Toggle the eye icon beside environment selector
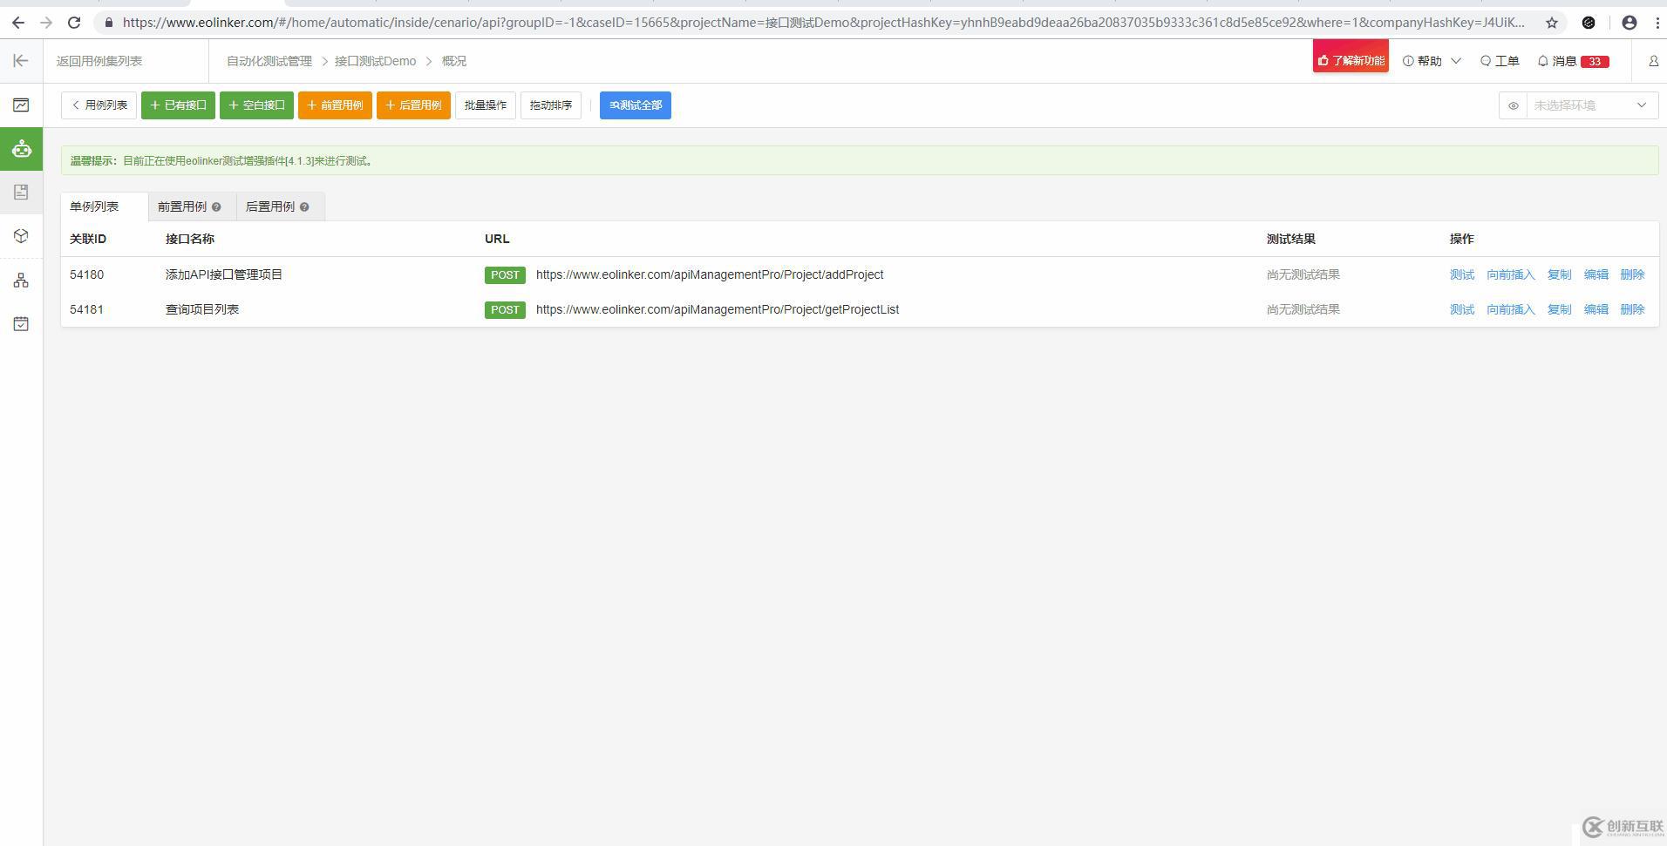Viewport: 1667px width, 846px height. [1514, 105]
